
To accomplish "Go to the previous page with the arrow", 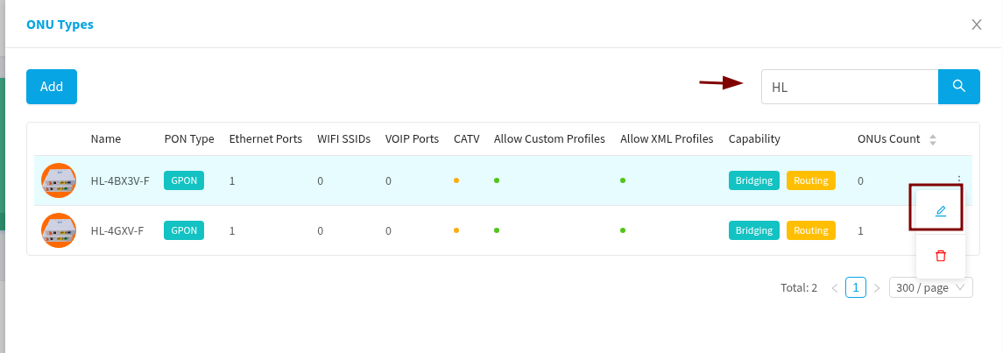I will (x=835, y=287).
